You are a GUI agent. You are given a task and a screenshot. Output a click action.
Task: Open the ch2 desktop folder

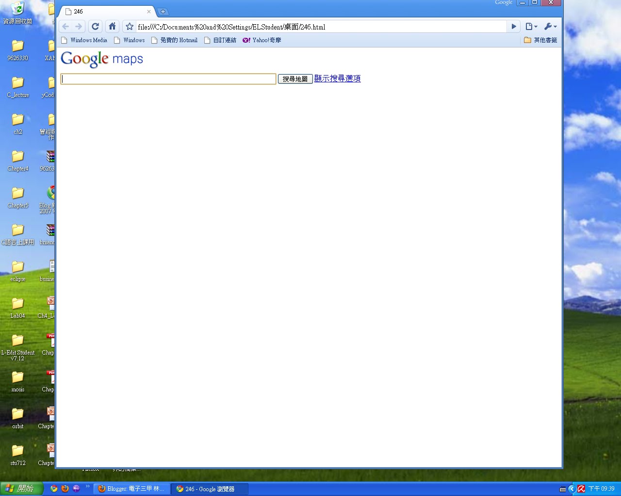tap(17, 124)
